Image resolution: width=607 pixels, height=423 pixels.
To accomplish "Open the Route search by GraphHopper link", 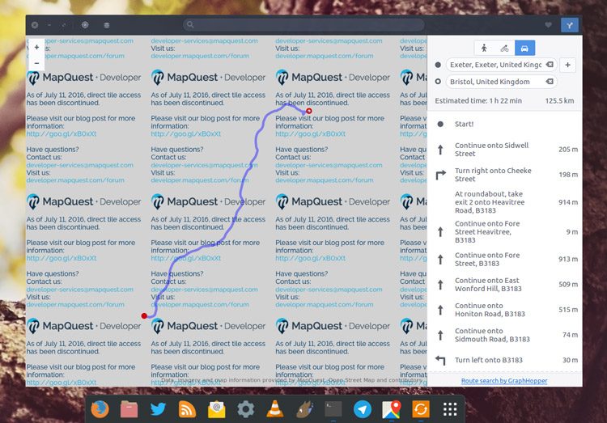I will tap(503, 380).
